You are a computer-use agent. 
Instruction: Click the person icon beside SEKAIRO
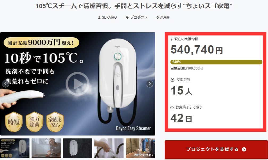99,18
